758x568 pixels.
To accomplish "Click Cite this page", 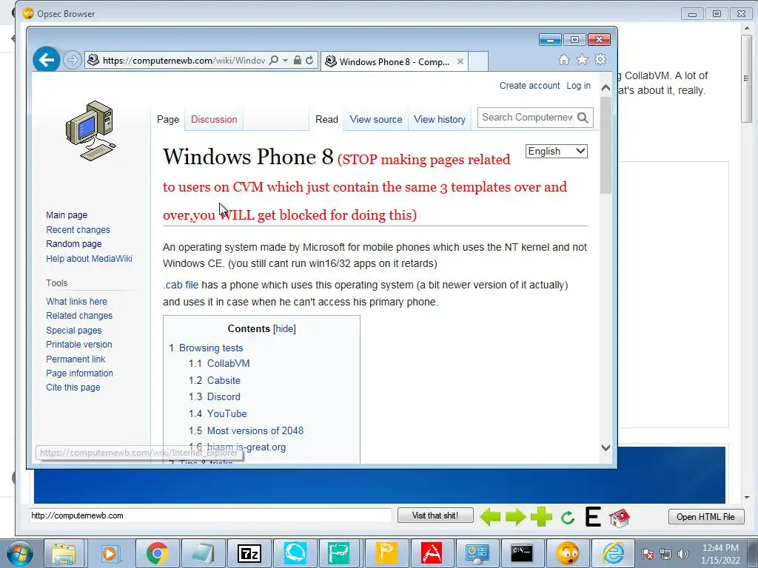I will pyautogui.click(x=73, y=388).
